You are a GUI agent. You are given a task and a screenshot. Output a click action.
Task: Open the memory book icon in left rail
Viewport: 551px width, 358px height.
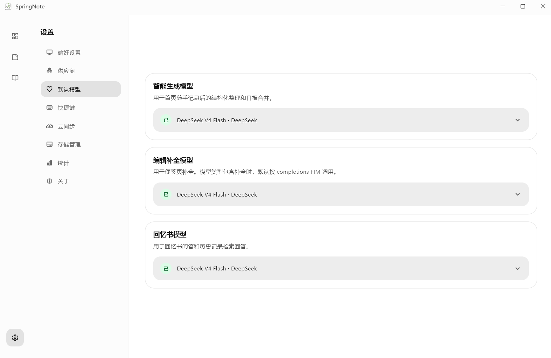pos(15,78)
